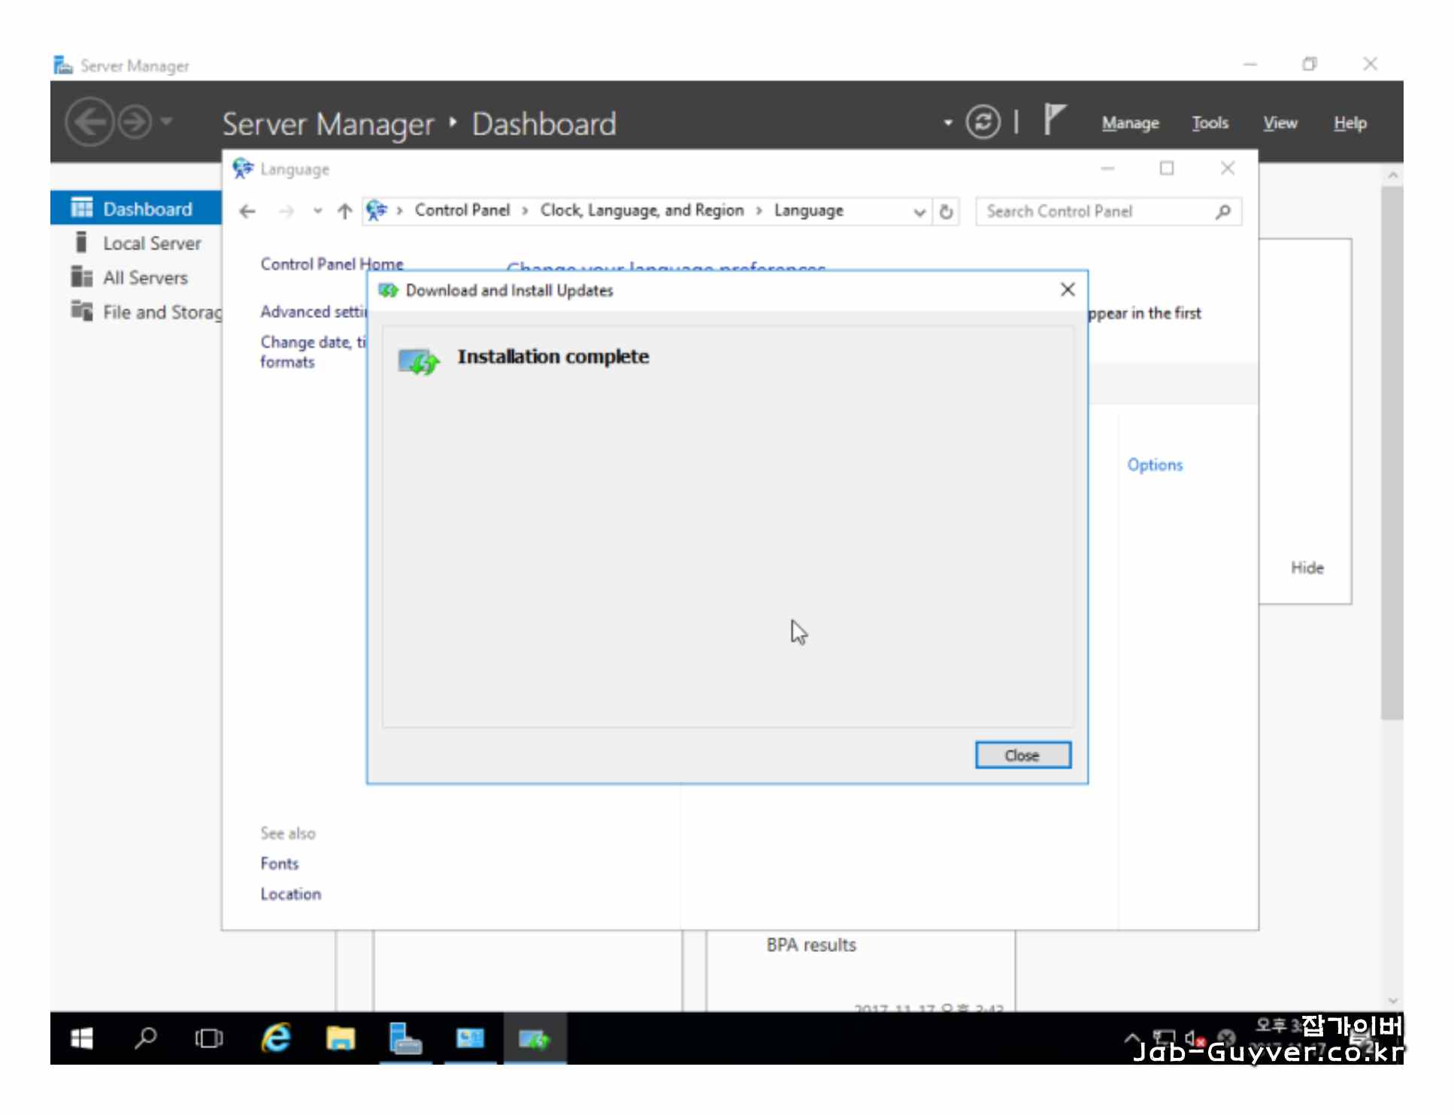
Task: Click the Control Panel up arrow
Action: coord(344,211)
